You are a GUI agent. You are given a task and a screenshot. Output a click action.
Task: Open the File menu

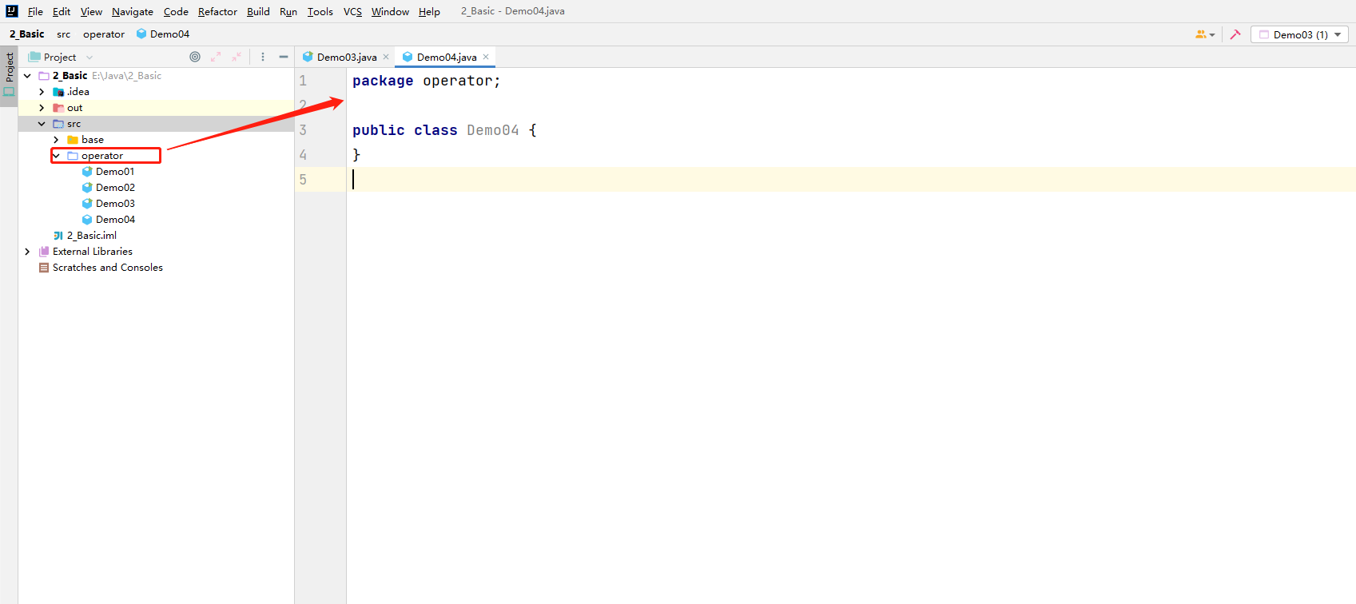35,11
